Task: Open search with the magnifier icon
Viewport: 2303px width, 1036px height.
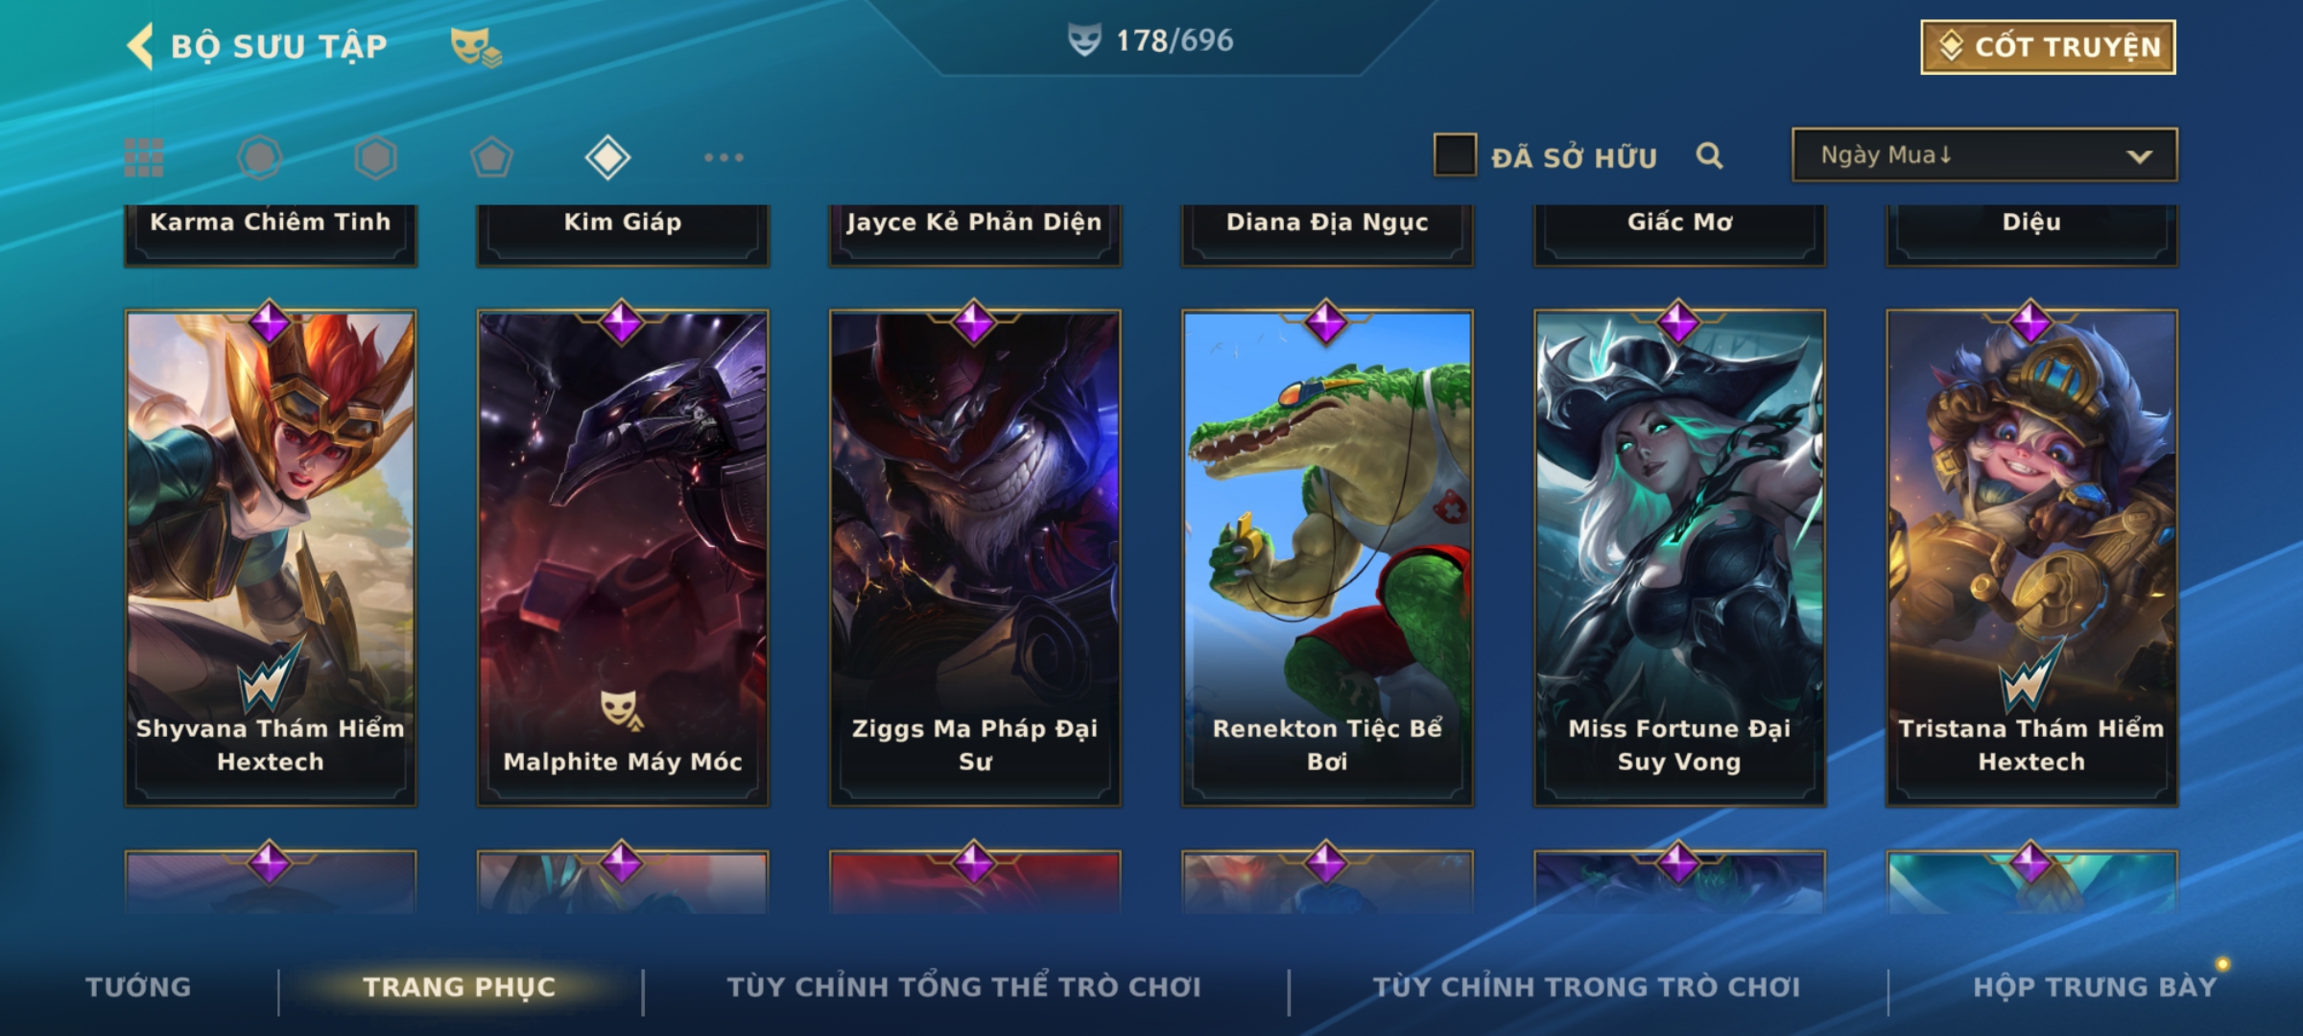Action: pyautogui.click(x=1709, y=155)
